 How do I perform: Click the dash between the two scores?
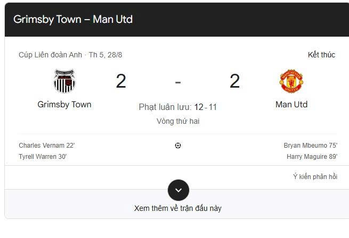tap(178, 82)
